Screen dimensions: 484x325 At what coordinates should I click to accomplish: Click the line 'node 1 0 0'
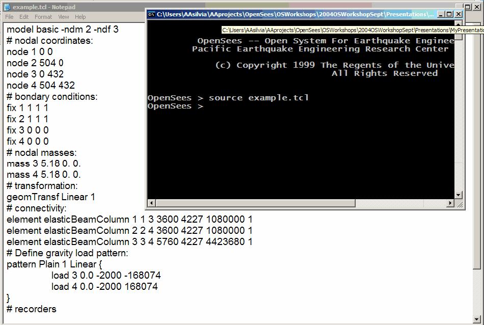30,51
